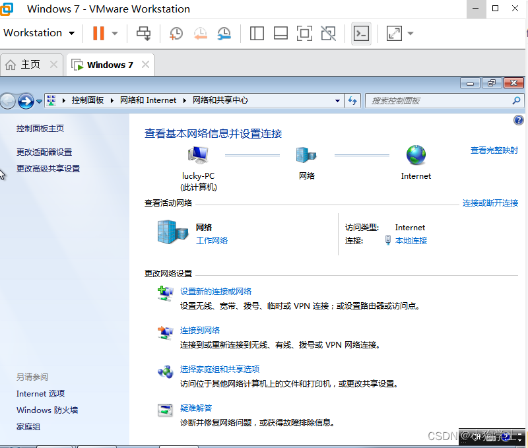Select 网络和 Internet in the breadcrumb
The height and width of the screenshot is (448, 528).
point(148,100)
